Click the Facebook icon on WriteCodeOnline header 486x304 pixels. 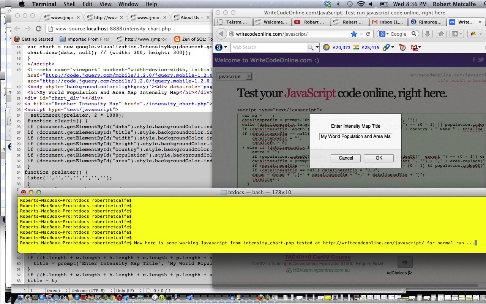click(x=474, y=60)
